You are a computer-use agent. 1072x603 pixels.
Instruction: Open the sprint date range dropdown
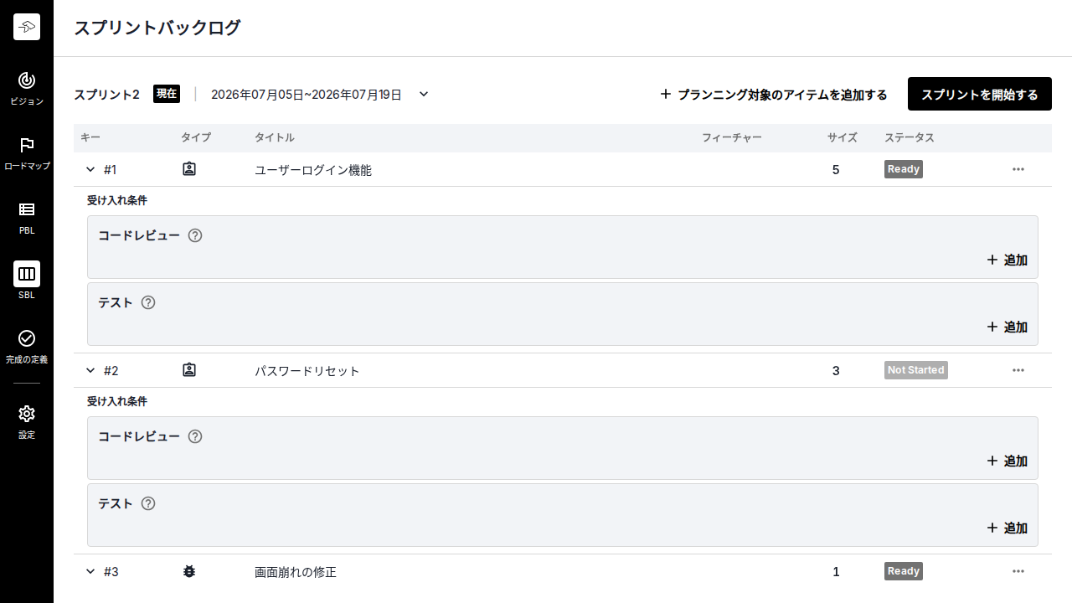424,94
